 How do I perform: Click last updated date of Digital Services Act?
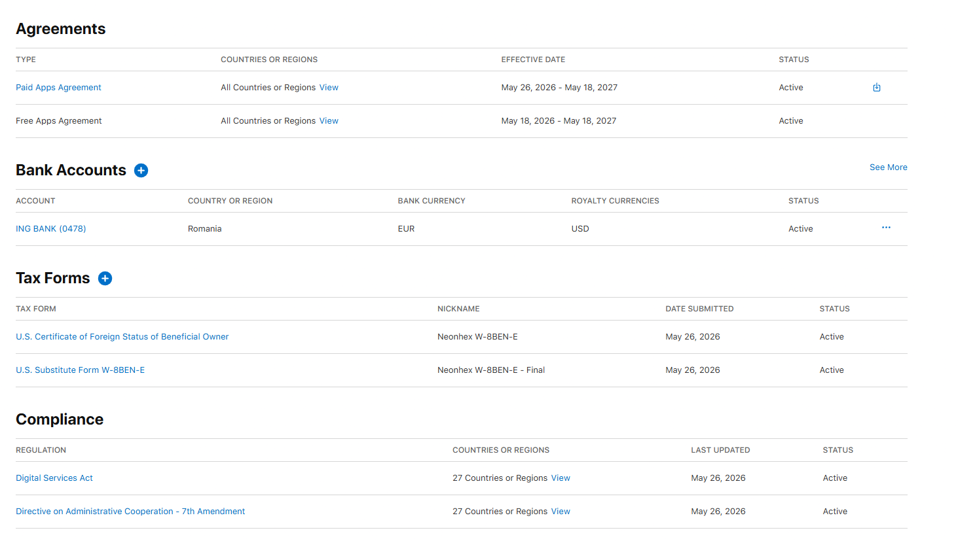tap(718, 478)
